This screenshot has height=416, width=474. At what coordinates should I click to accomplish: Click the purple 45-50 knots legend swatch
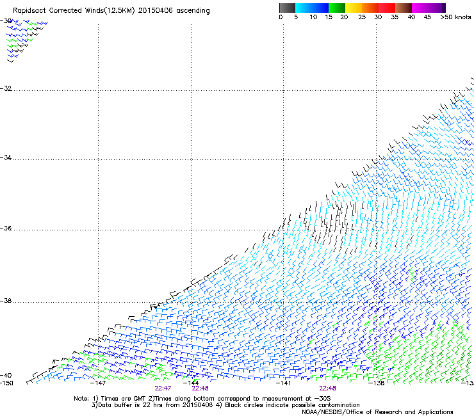pos(437,8)
